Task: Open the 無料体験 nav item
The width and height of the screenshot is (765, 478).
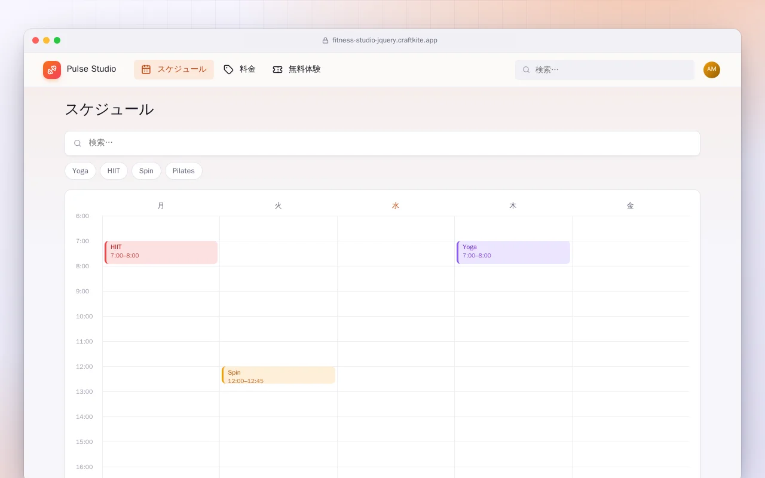Action: (296, 69)
